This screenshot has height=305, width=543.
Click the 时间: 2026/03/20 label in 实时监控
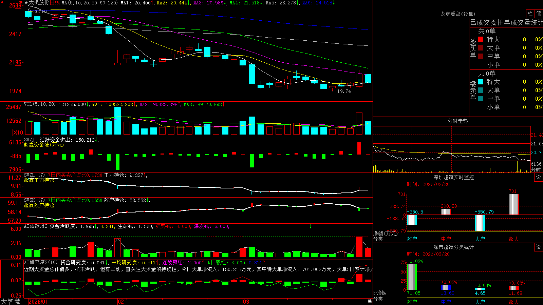[x=428, y=184]
